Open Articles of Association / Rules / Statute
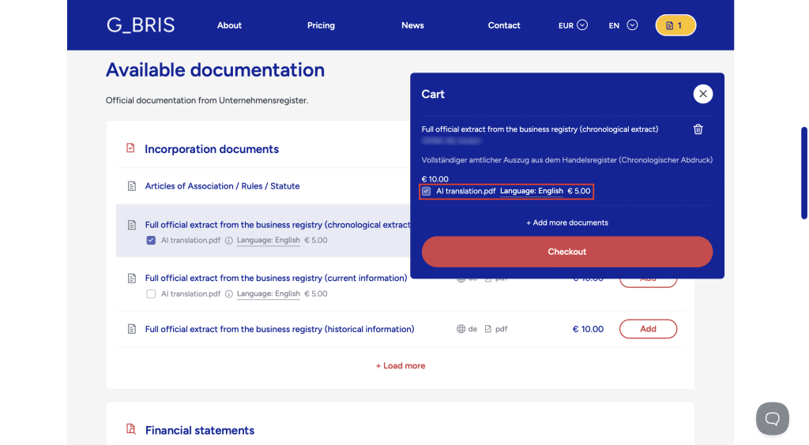This screenshot has width=809, height=445. click(x=222, y=186)
